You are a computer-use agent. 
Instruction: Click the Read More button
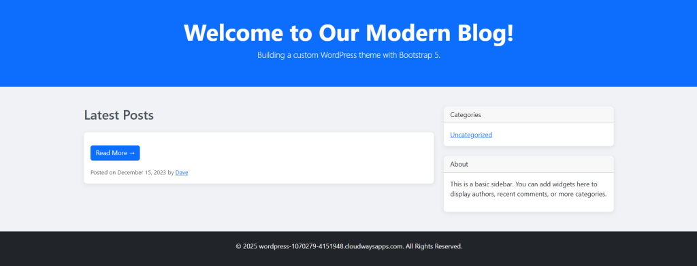tap(115, 153)
